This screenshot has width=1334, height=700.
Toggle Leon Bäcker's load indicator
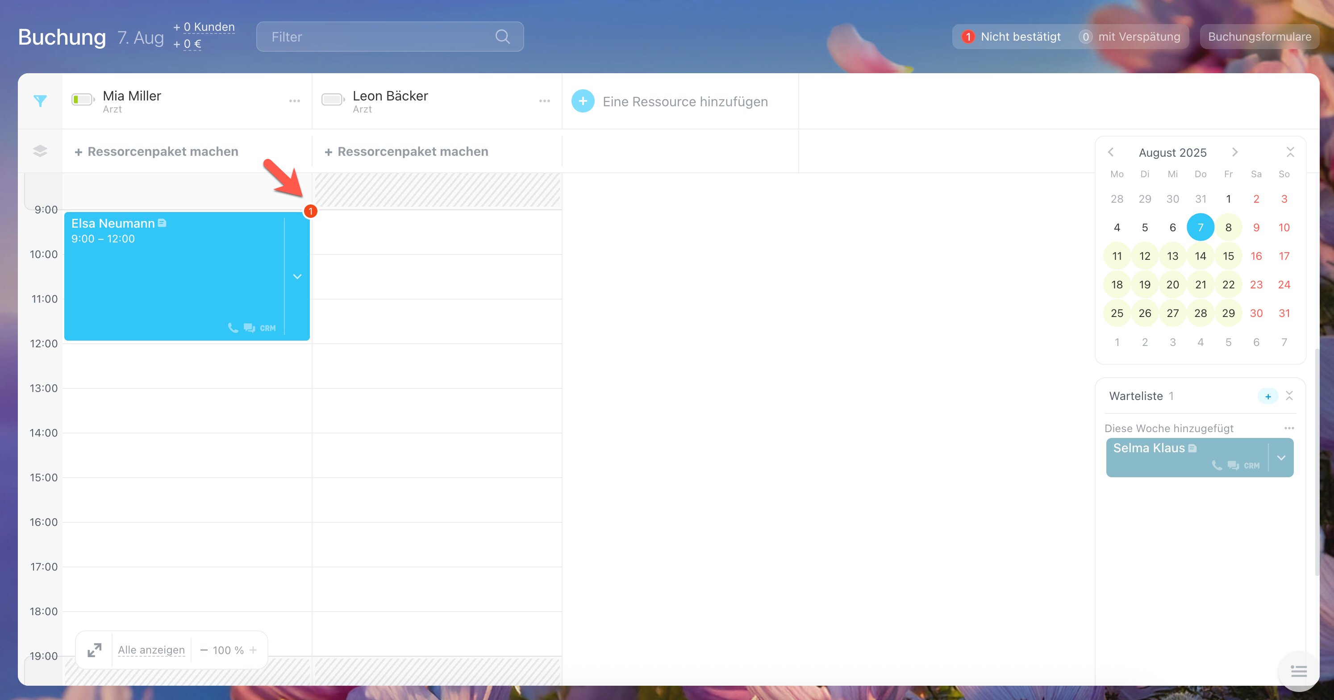click(333, 100)
